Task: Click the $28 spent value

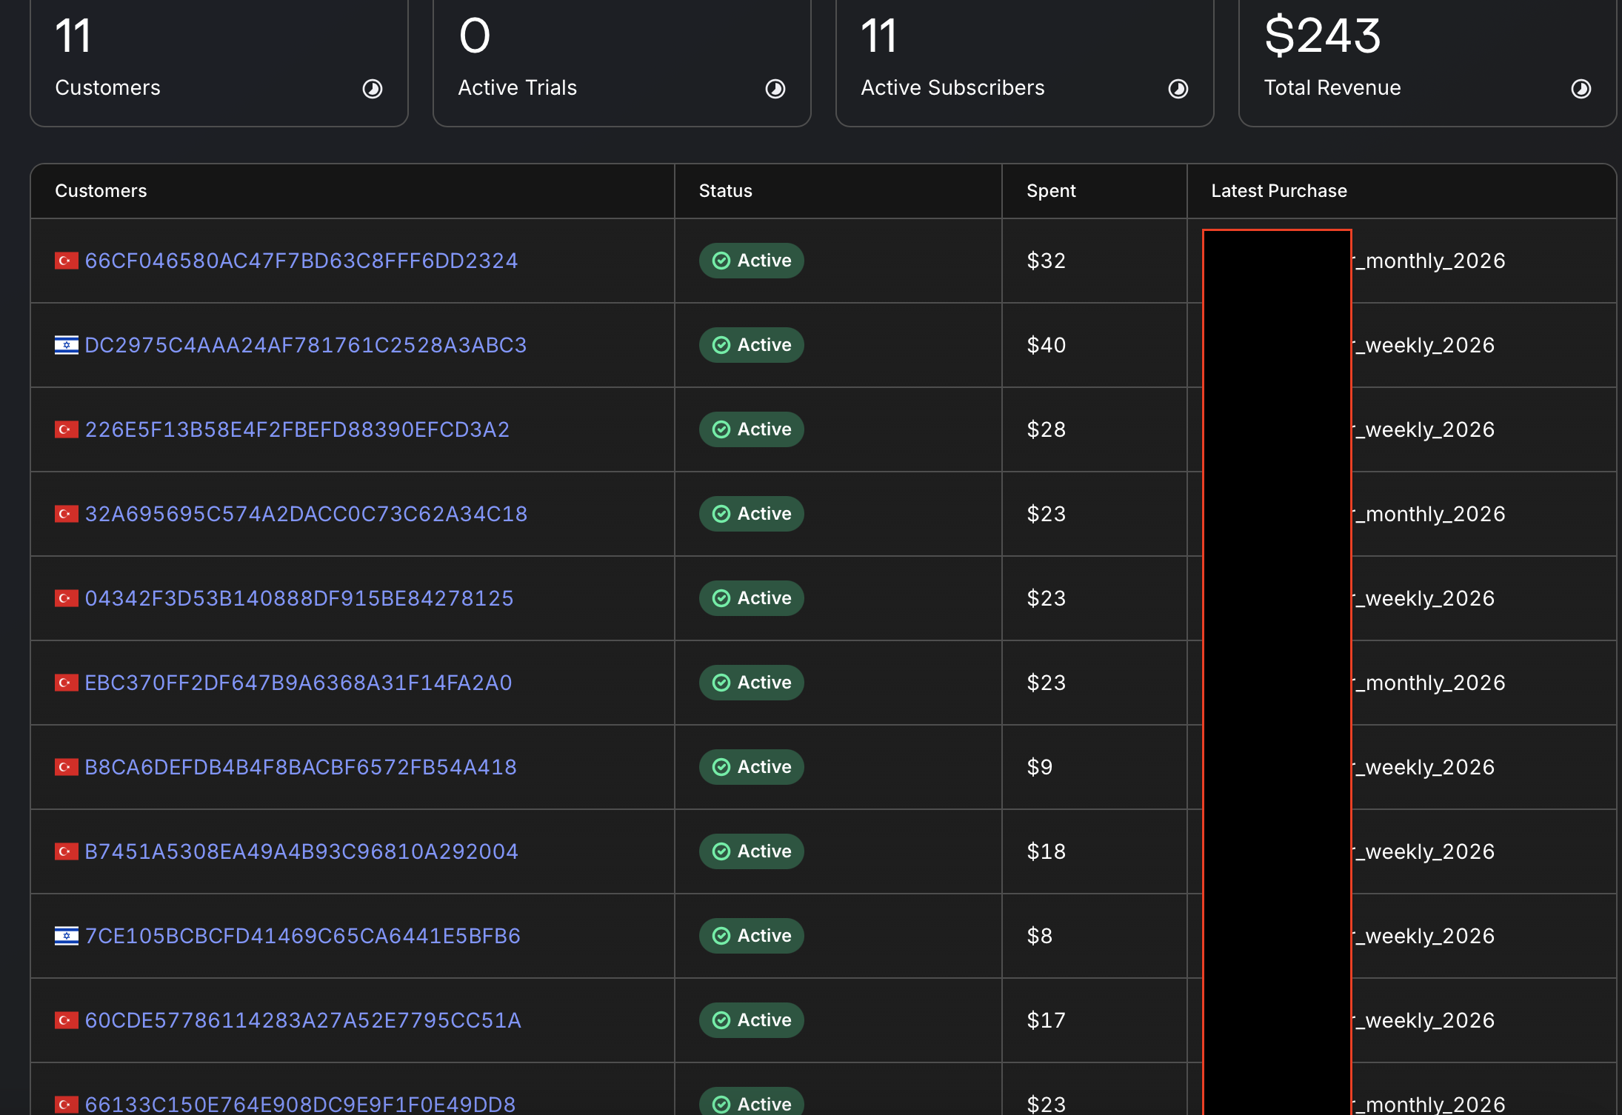Action: (x=1046, y=429)
